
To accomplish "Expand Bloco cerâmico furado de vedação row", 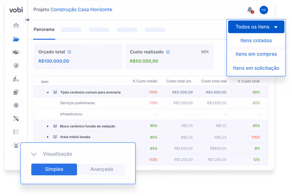I will [x=48, y=126].
